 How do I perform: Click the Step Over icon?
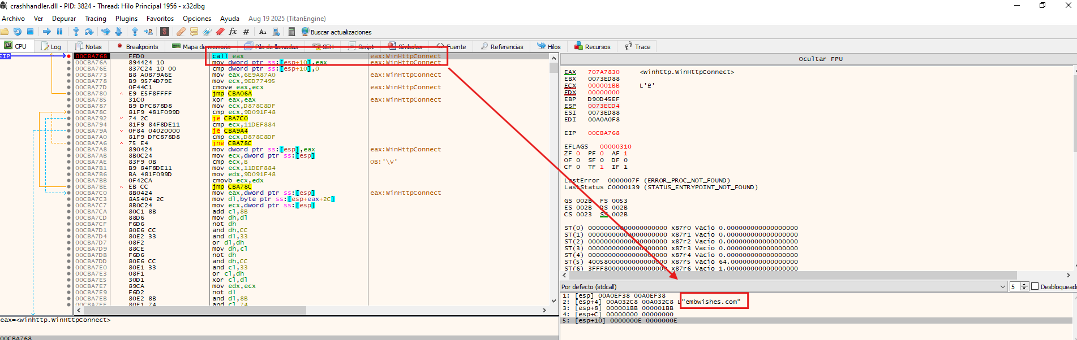(89, 32)
